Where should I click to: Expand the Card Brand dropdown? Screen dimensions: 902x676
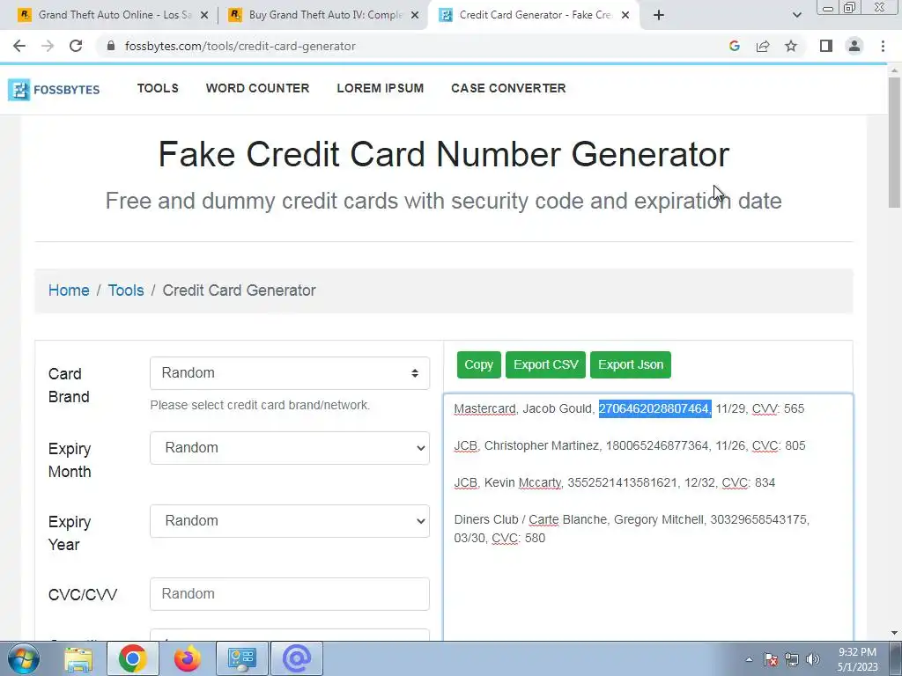coord(289,373)
